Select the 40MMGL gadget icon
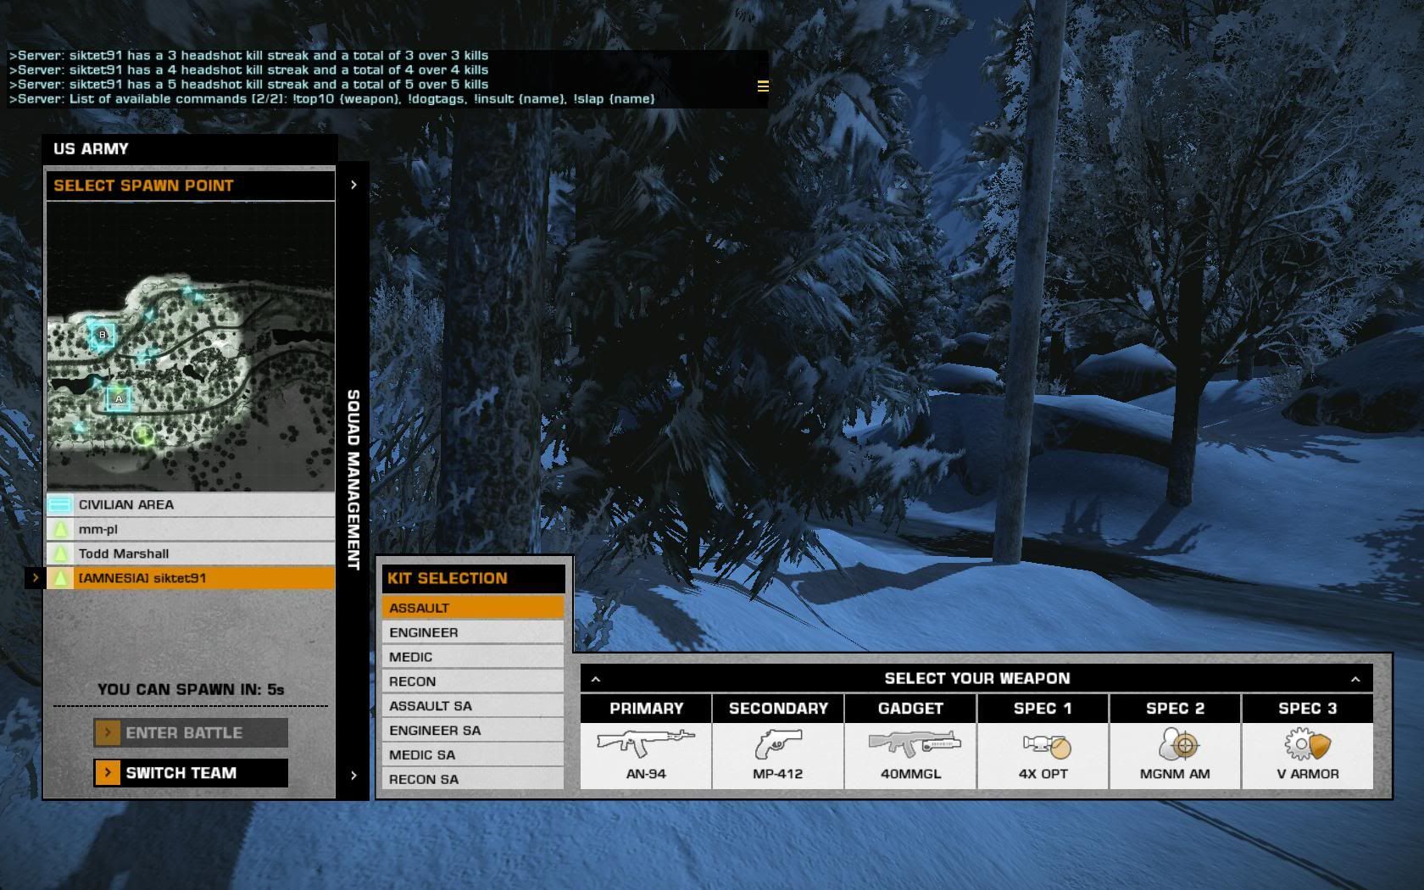This screenshot has height=890, width=1424. tap(914, 744)
